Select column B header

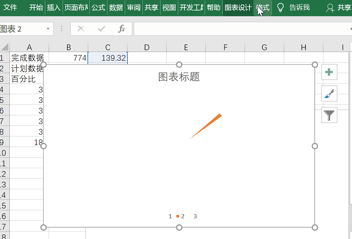coord(68,47)
